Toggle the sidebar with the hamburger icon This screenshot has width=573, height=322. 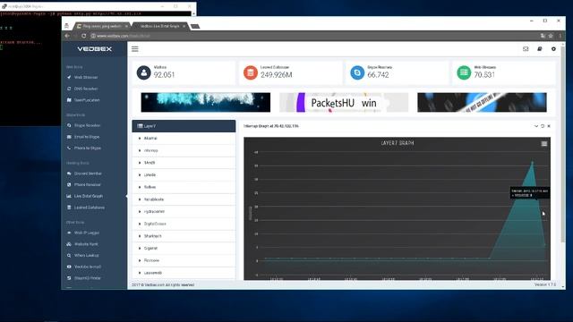[135, 49]
